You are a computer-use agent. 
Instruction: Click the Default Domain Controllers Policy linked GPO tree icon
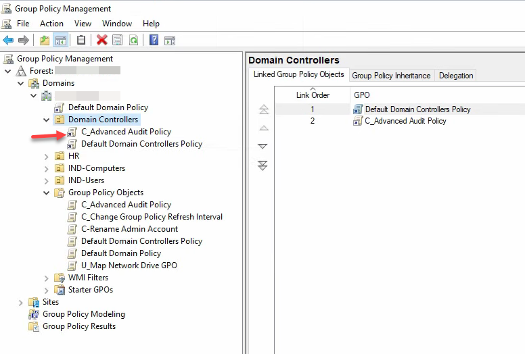coord(72,144)
